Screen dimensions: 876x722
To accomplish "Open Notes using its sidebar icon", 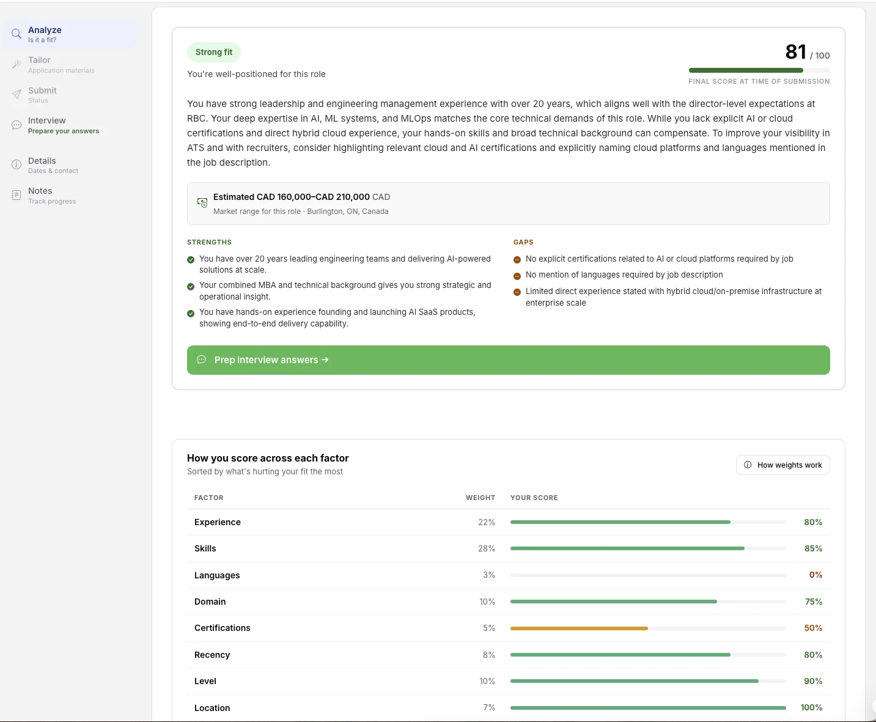I will (x=16, y=194).
